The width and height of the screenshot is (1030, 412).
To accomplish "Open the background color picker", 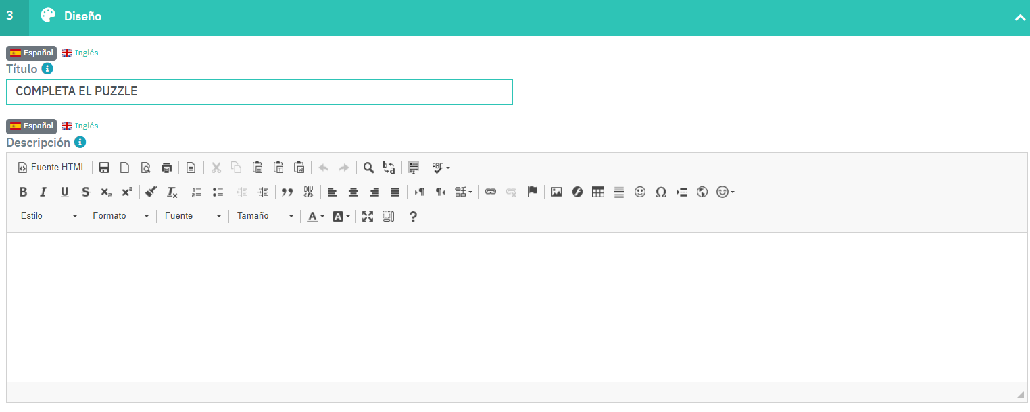I will point(341,216).
